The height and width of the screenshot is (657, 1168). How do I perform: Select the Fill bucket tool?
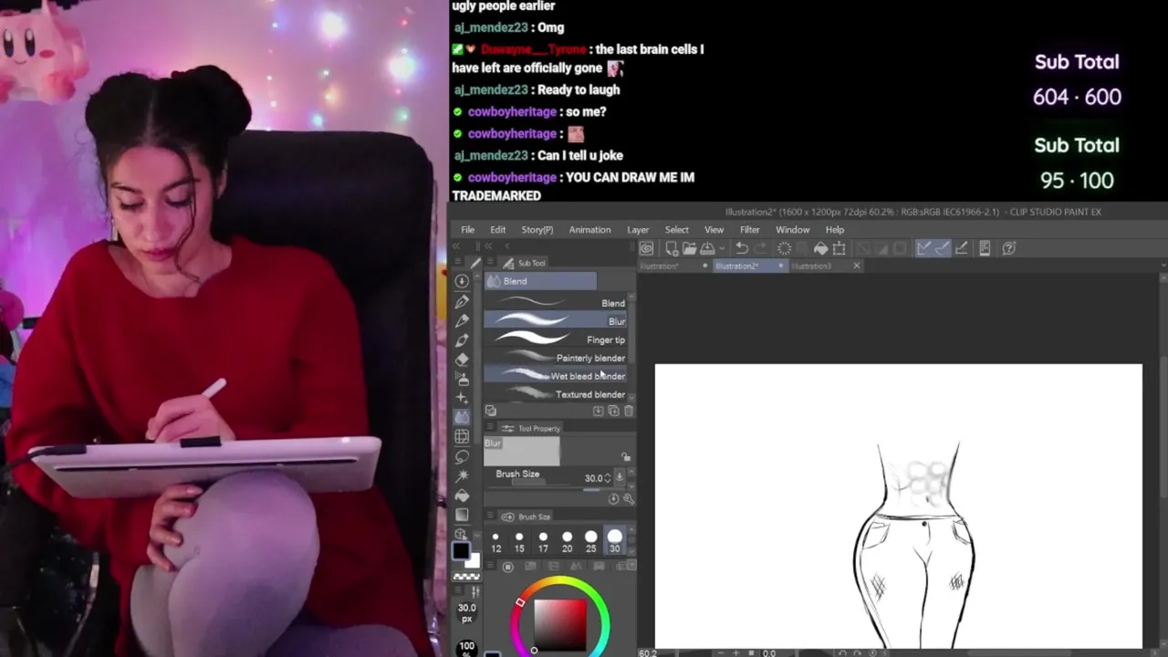click(x=462, y=495)
